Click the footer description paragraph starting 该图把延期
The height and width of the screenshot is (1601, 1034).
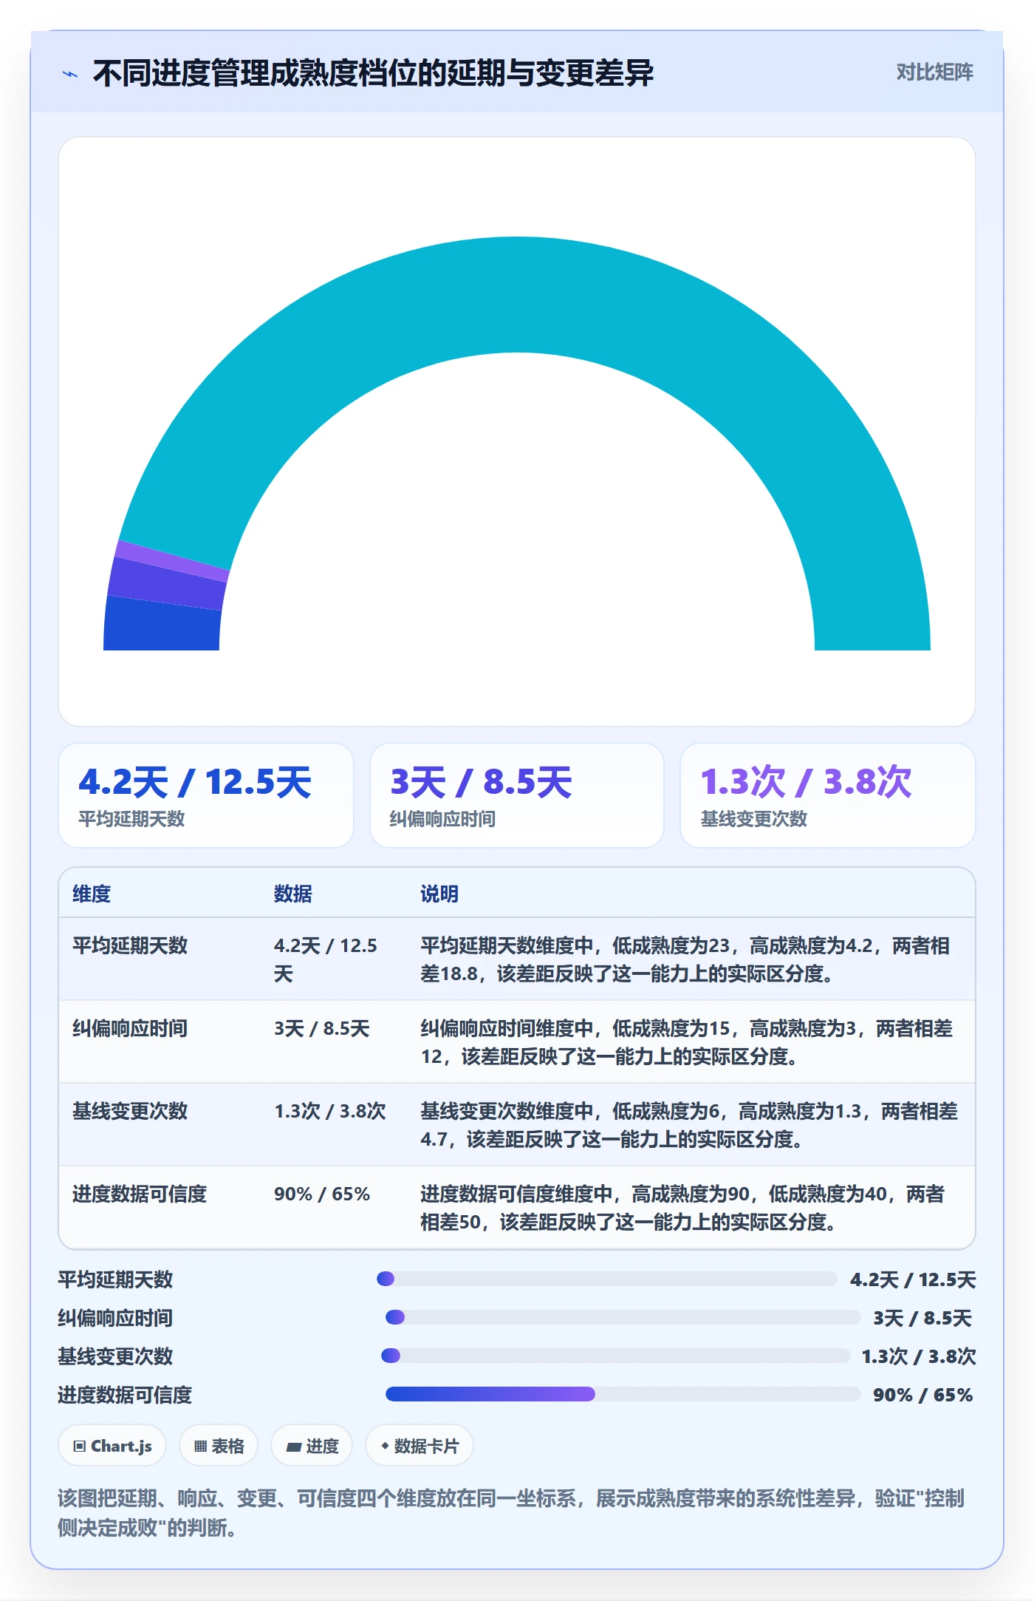tap(511, 1513)
